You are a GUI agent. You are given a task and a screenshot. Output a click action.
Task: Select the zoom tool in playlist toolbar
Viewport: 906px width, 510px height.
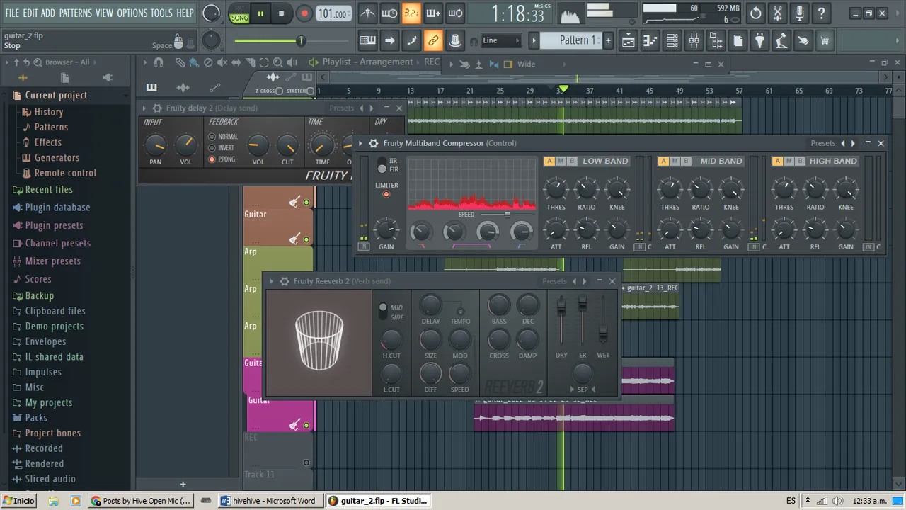278,62
